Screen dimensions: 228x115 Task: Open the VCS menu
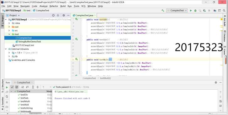[83, 6]
